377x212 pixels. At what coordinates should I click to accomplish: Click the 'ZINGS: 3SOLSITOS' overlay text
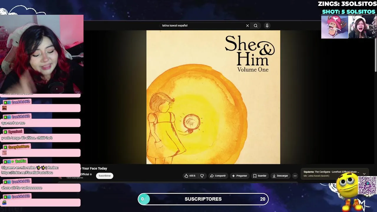(x=347, y=4)
